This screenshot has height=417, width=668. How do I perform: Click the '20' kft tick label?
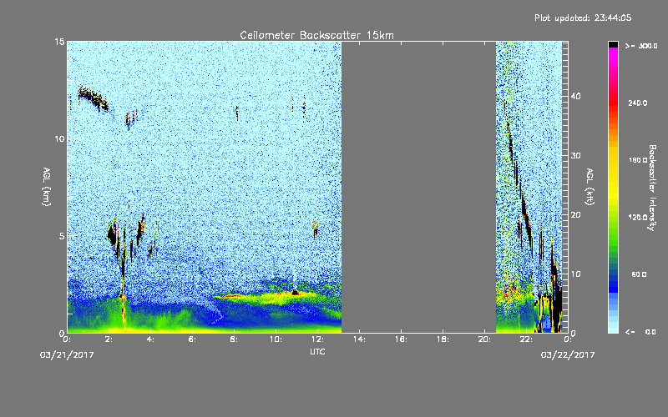click(575, 215)
